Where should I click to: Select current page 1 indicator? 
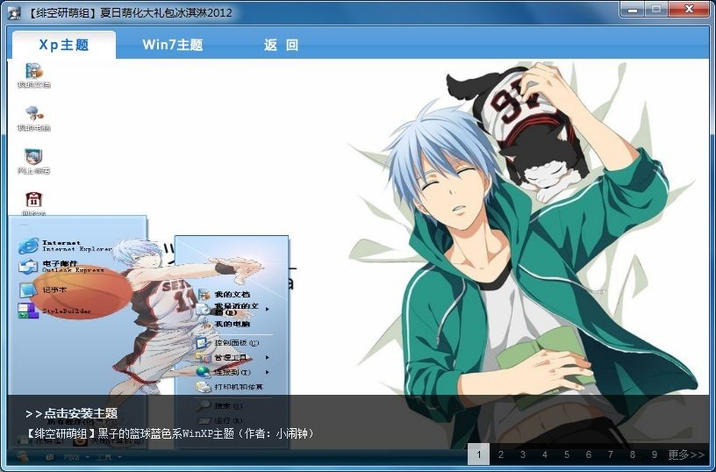pos(478,454)
